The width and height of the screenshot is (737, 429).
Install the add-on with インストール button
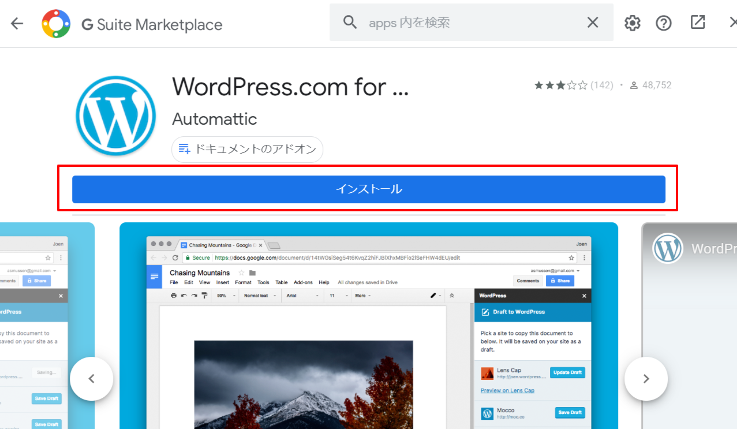point(369,189)
